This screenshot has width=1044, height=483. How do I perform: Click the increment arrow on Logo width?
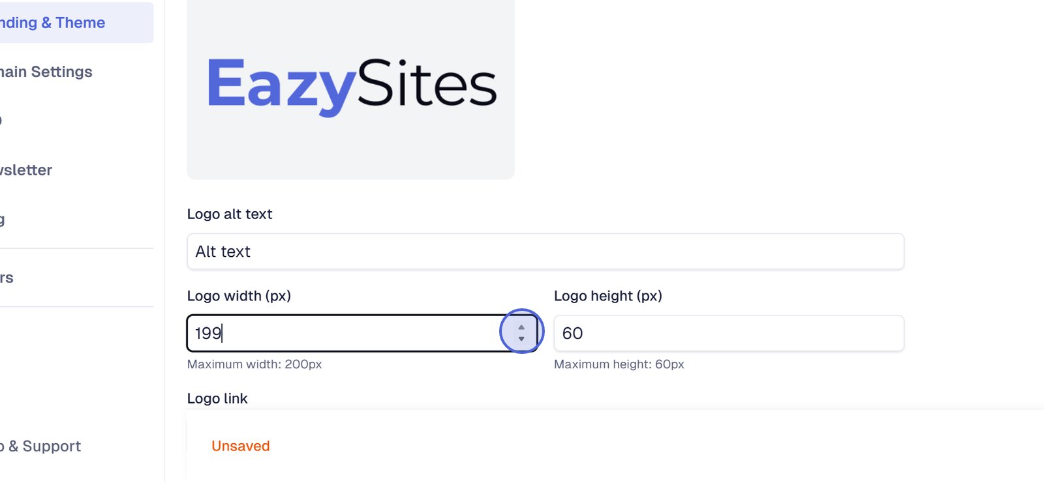point(521,328)
